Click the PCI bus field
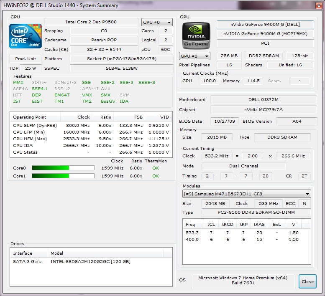This screenshot has height=296, width=325. 265,43
